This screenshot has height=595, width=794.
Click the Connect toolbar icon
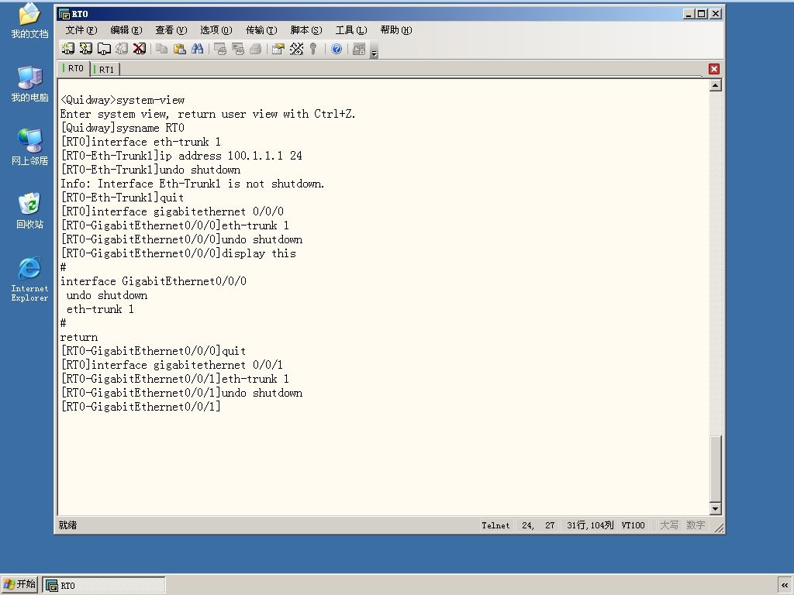coord(68,49)
